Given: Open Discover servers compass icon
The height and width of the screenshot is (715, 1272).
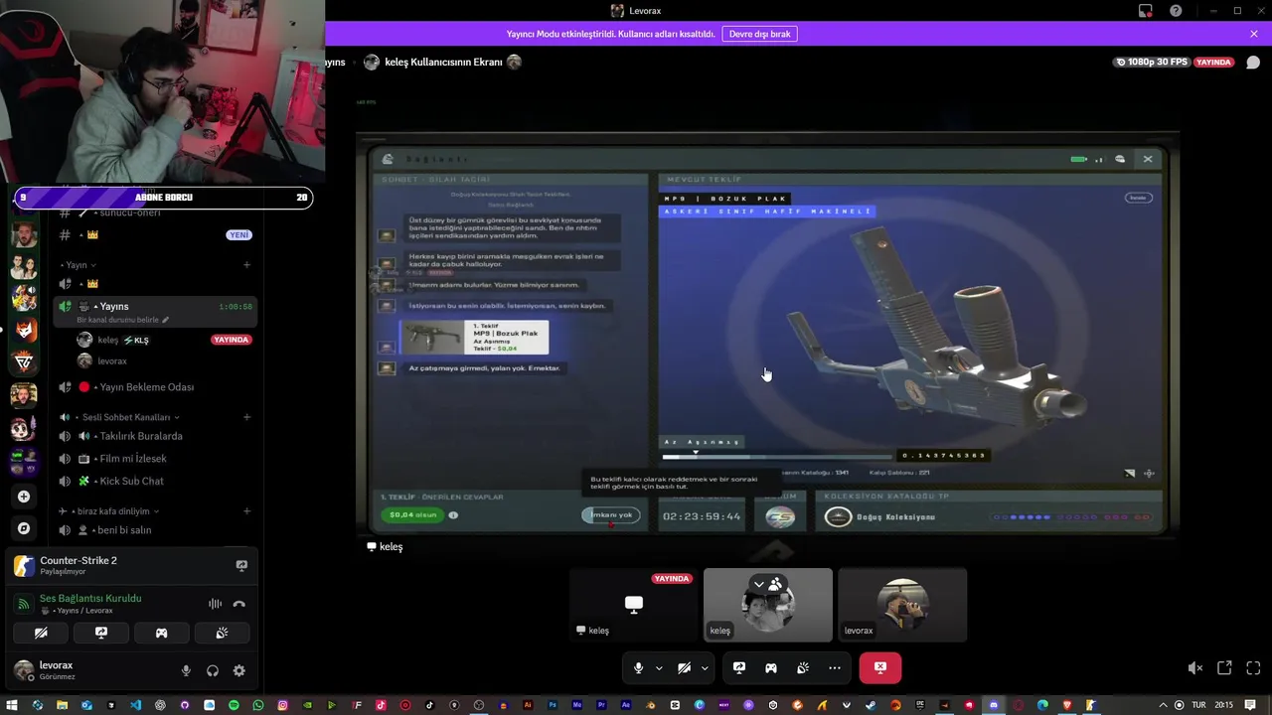Looking at the screenshot, I should tap(24, 528).
